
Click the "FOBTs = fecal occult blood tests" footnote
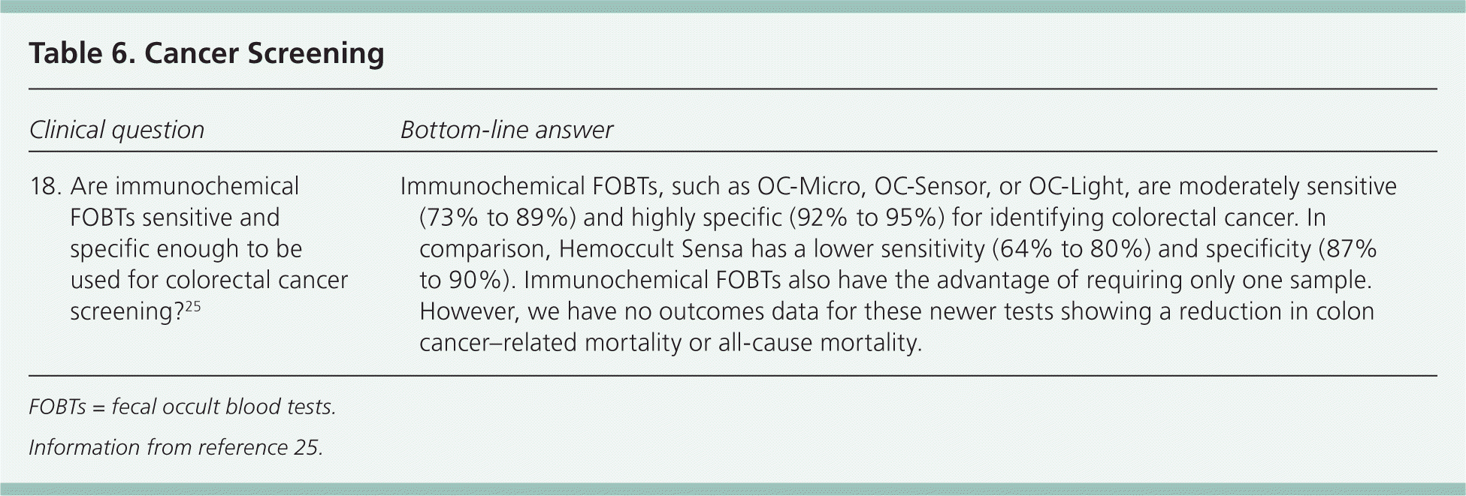(182, 407)
